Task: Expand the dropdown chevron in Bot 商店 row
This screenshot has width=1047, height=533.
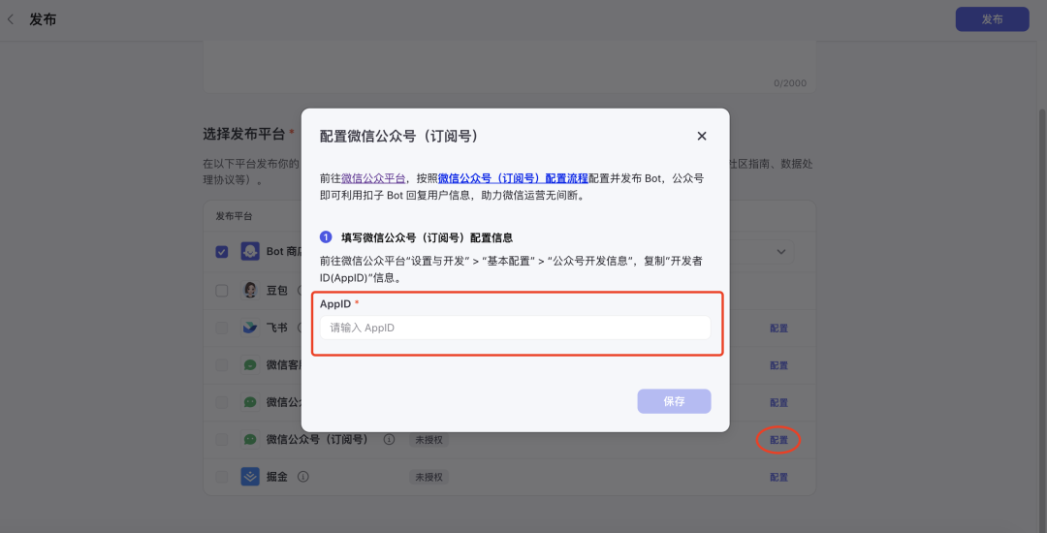Action: (780, 252)
